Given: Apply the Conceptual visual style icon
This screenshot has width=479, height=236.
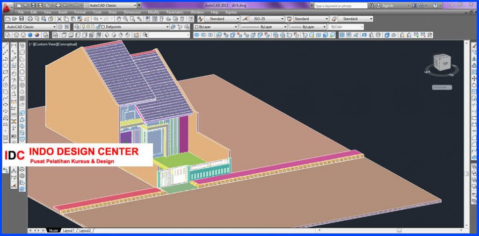Looking at the screenshot, I should coord(37,35).
